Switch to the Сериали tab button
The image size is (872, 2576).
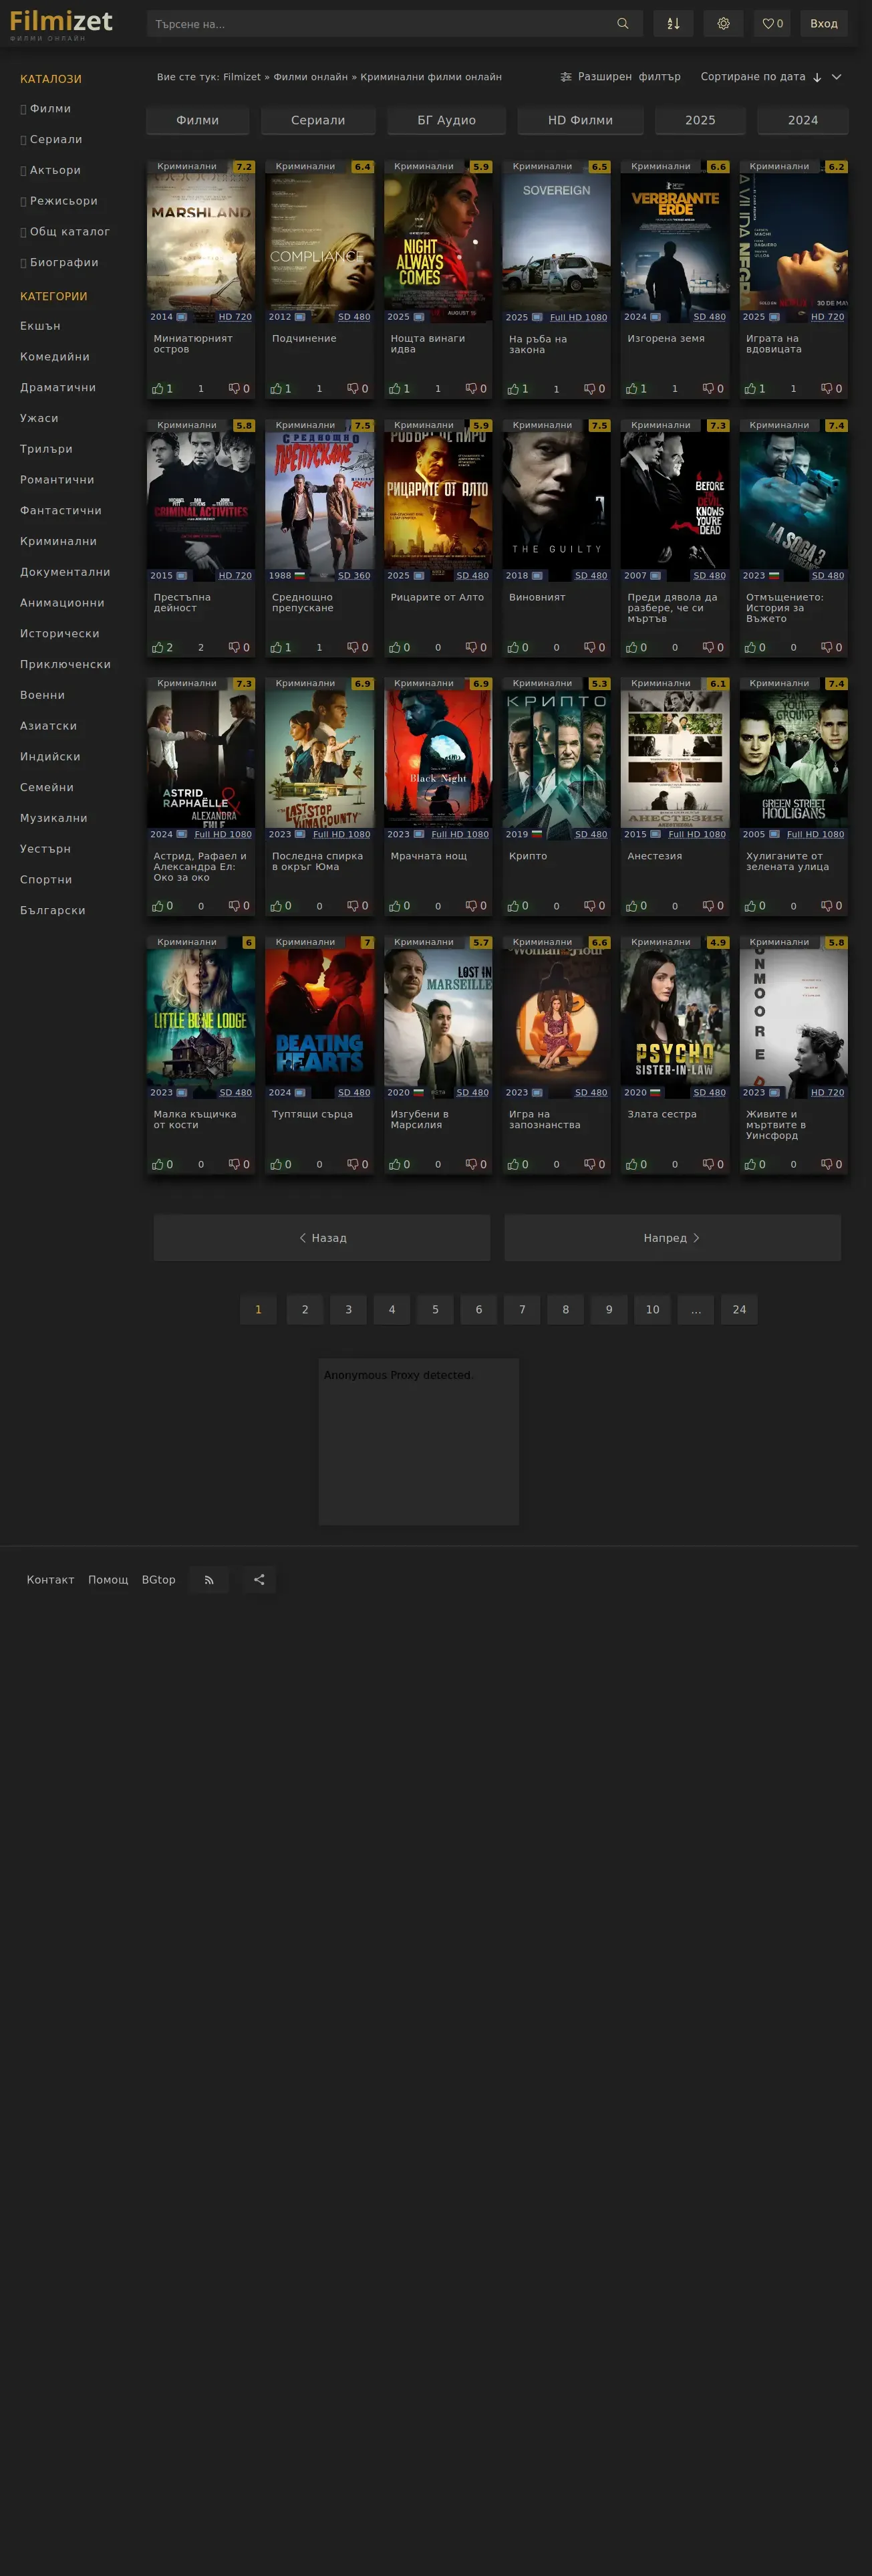[319, 120]
